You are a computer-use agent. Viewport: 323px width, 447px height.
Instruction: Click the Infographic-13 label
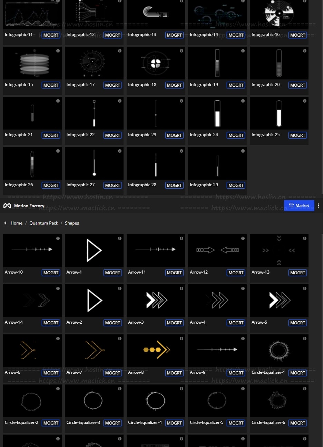coord(142,35)
